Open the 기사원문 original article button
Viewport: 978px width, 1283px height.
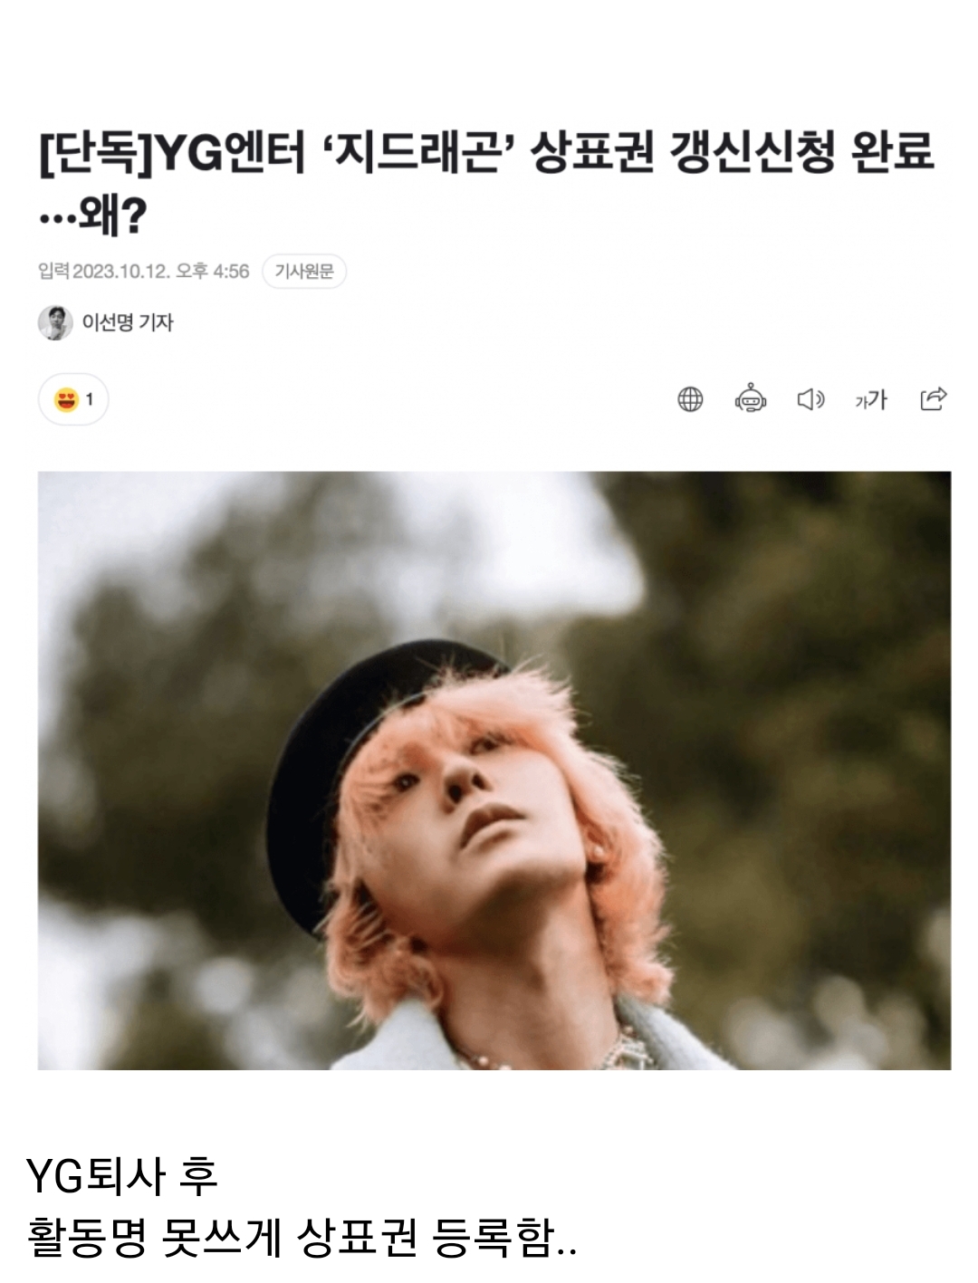point(304,271)
